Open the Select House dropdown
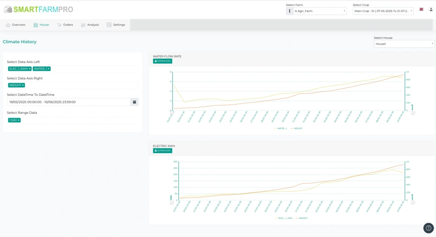 404,44
